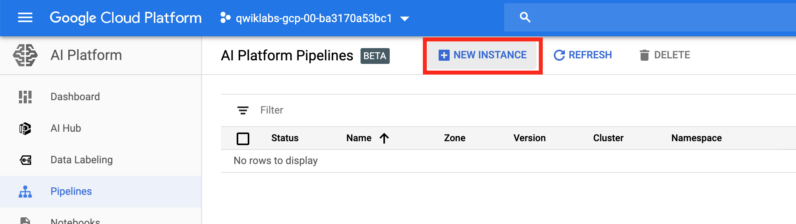This screenshot has width=796, height=224.
Task: Click the AI Platform Pipelines page title
Action: 287,56
